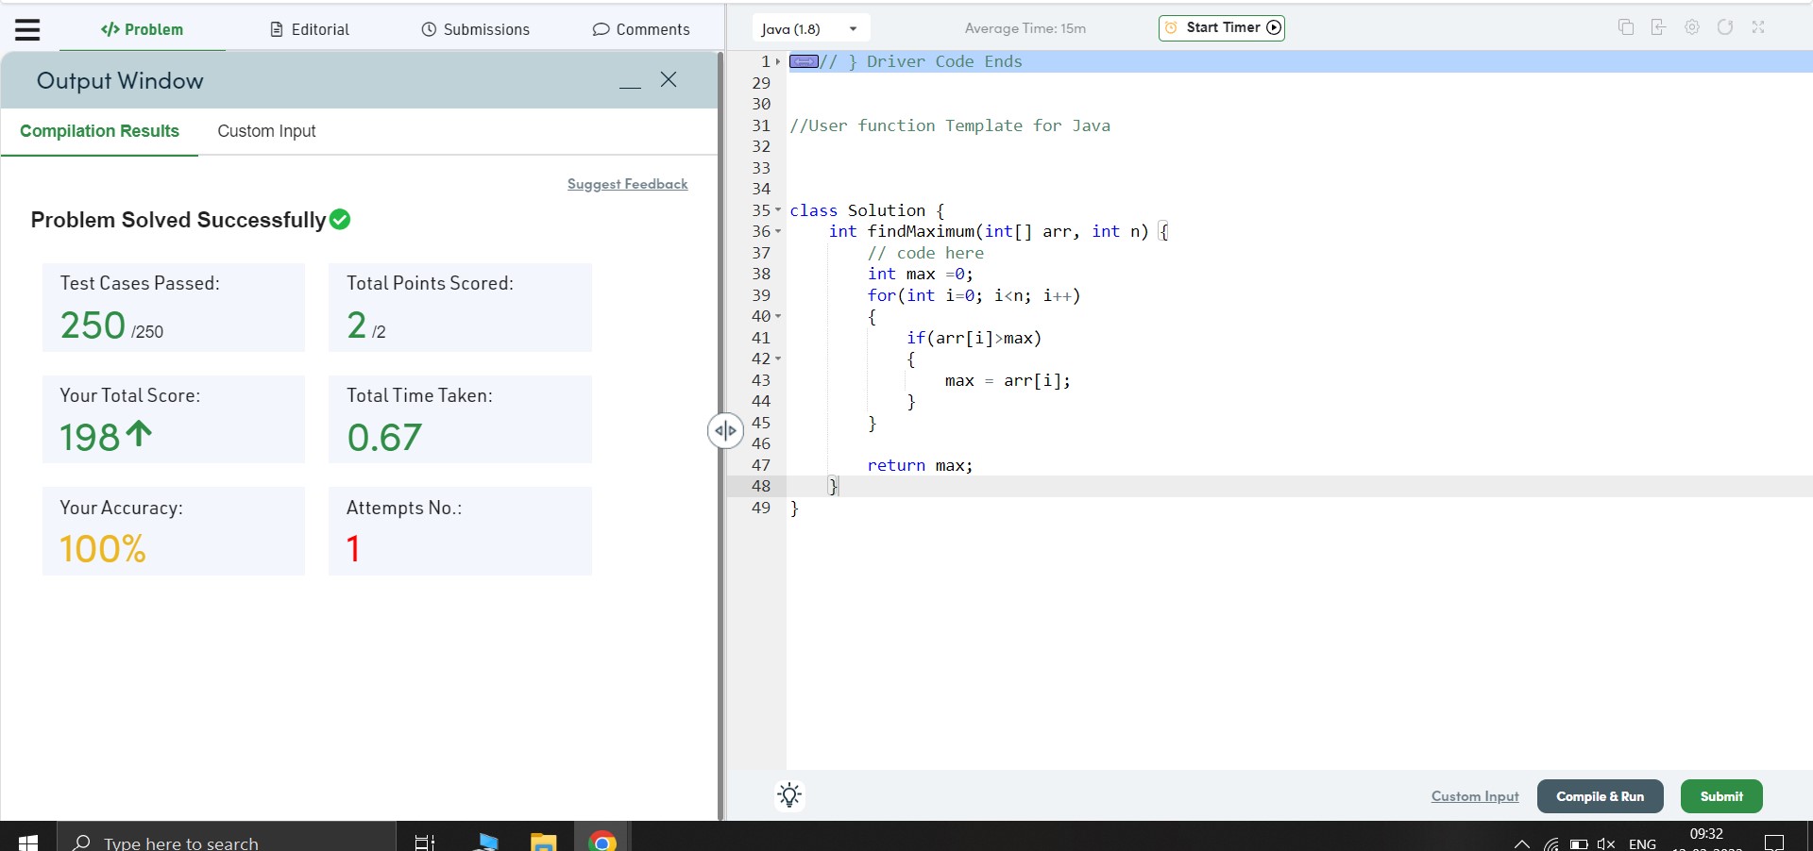Viewport: 1813px width, 851px height.
Task: Submit the solution
Action: coord(1721,796)
